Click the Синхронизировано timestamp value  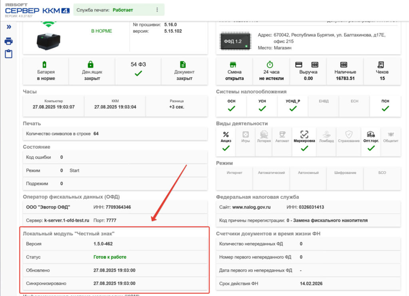click(x=114, y=283)
